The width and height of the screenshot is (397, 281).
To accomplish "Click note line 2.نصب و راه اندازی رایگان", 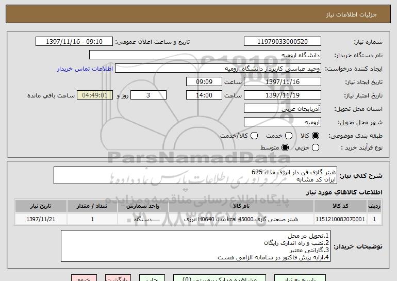I will pyautogui.click(x=296, y=243).
